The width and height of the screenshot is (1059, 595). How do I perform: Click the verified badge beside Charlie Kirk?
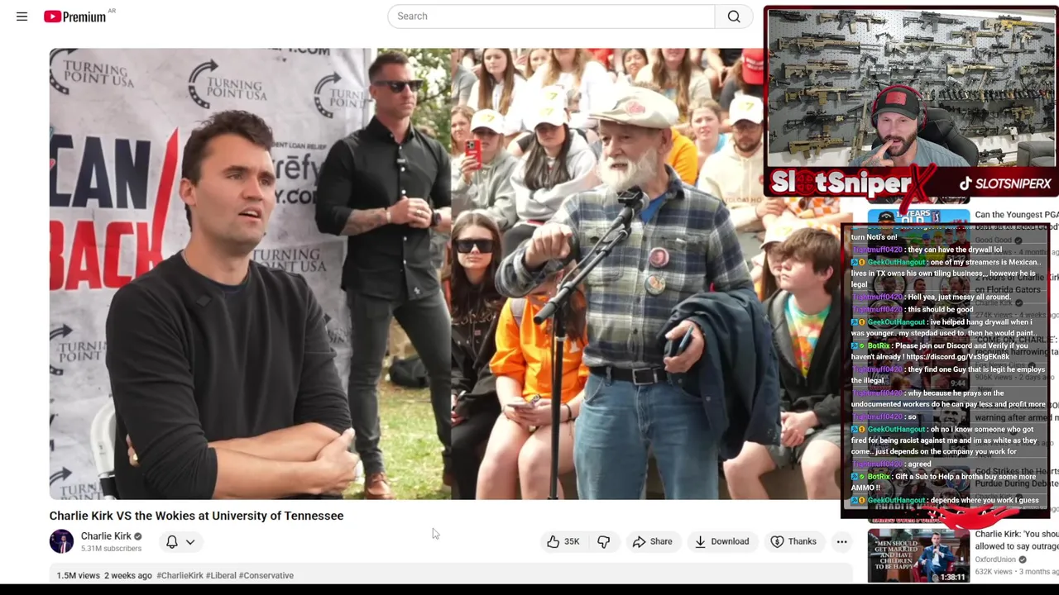[x=137, y=536]
